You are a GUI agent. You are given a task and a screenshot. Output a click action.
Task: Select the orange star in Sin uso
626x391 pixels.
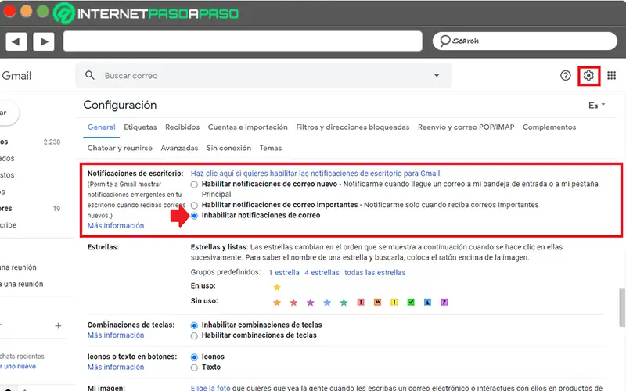[x=277, y=303]
